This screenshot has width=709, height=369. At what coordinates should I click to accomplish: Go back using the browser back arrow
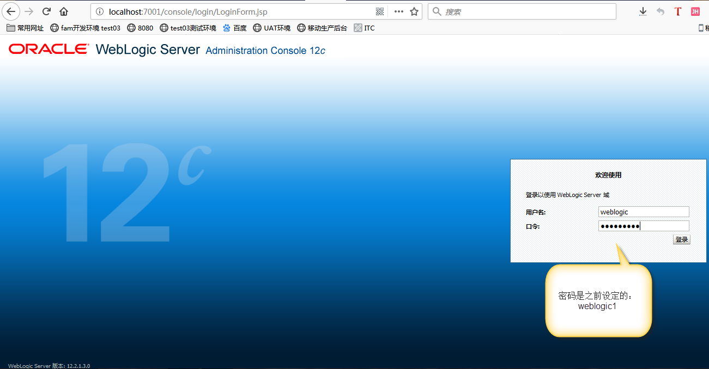click(x=11, y=11)
